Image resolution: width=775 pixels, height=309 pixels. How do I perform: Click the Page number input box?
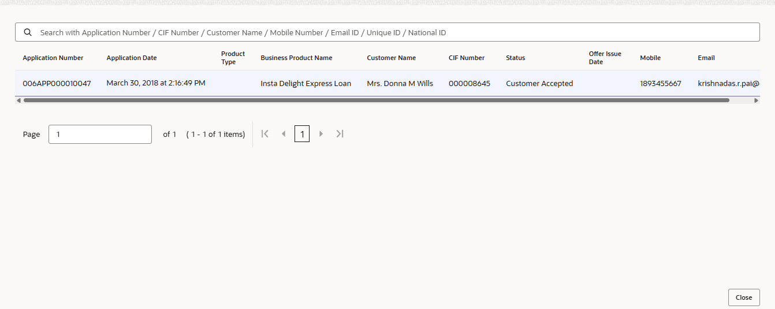[100, 134]
